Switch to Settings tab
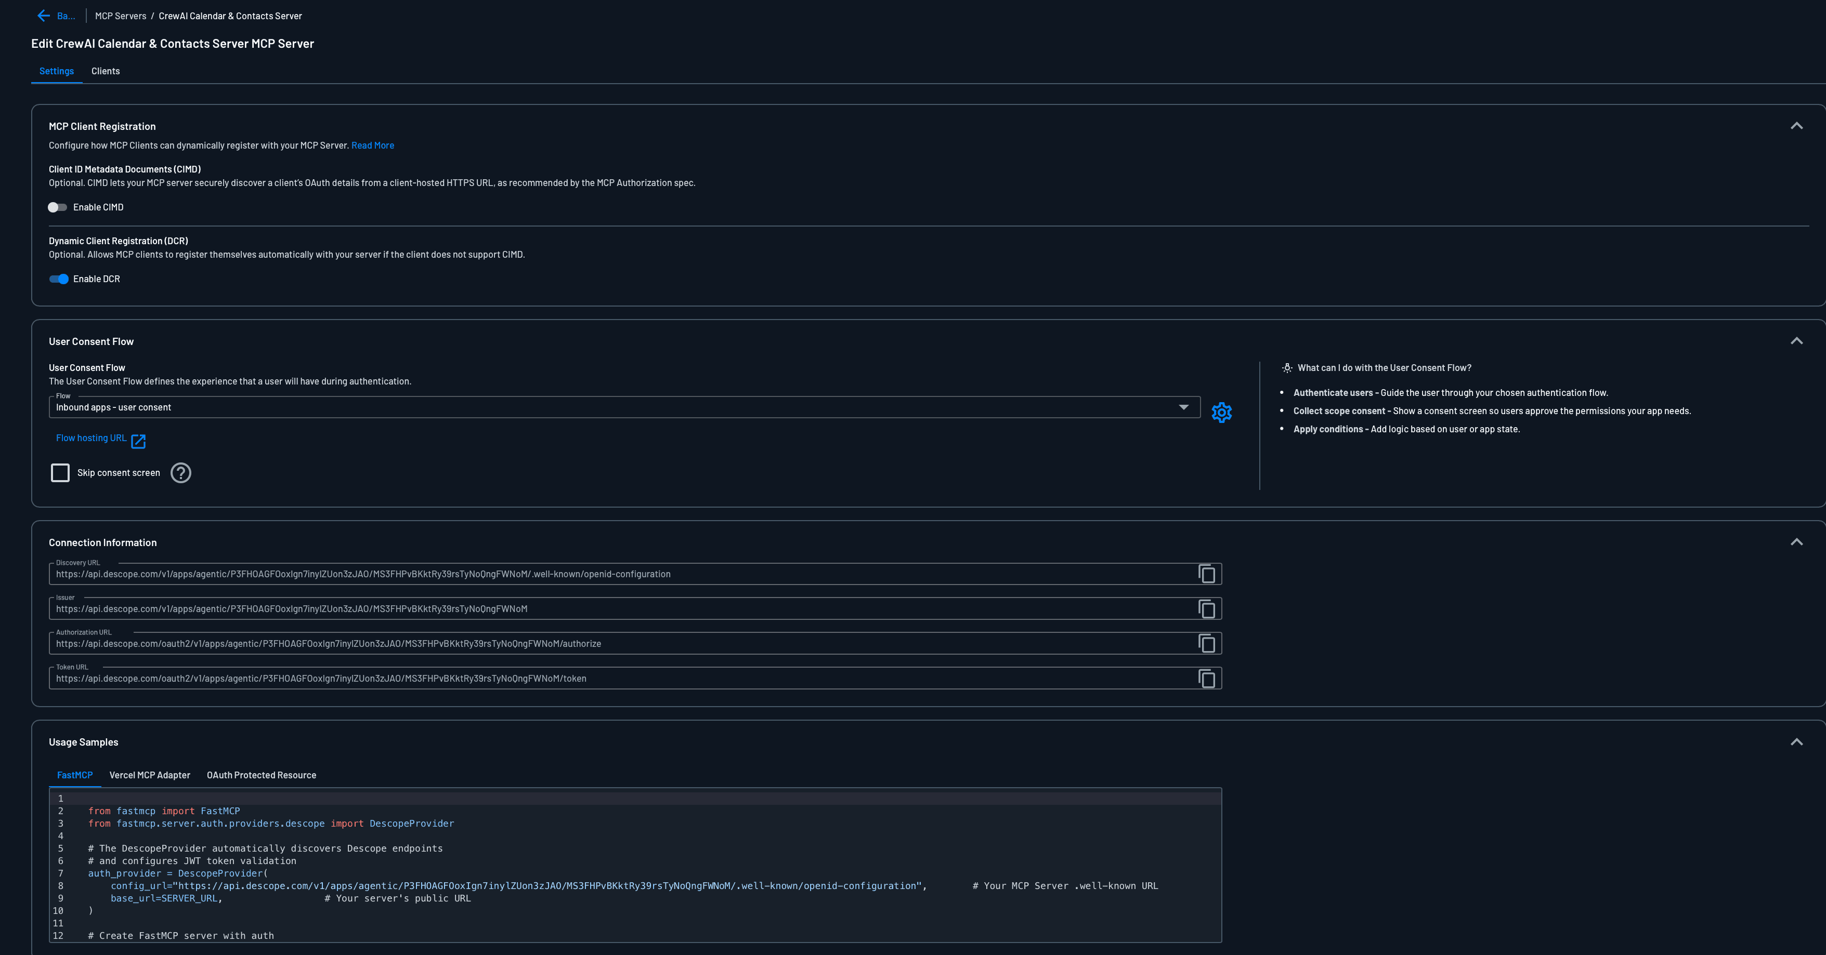The height and width of the screenshot is (955, 1826). (57, 71)
